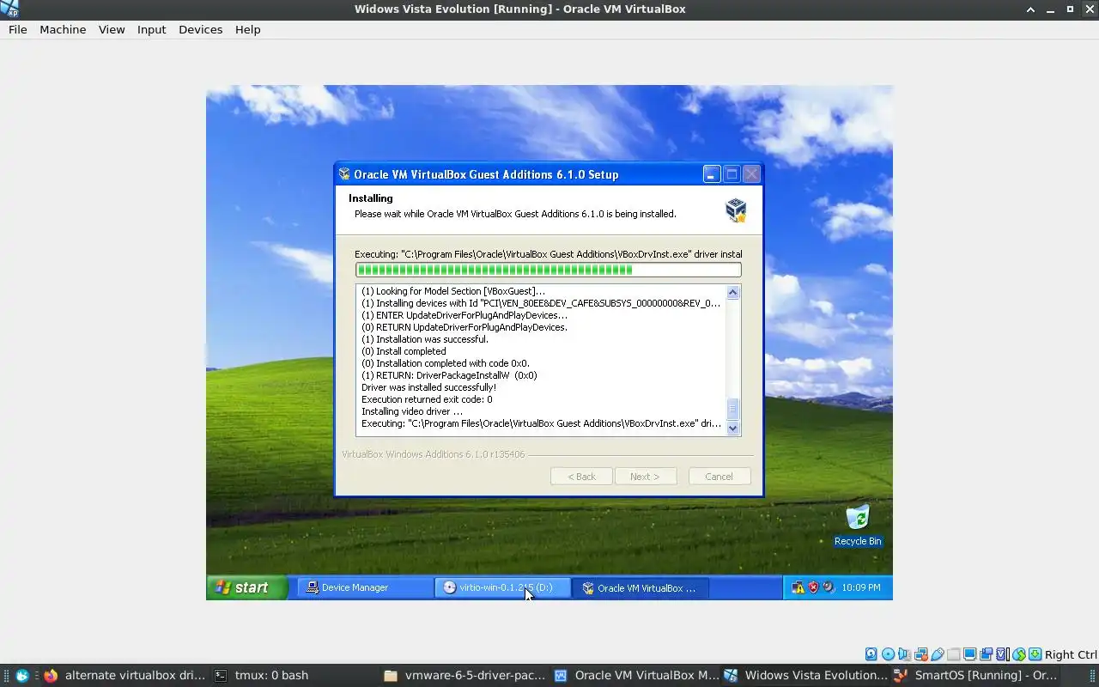Select the 'Driver was installed successfully!' log line
The image size is (1099, 687).
(x=428, y=387)
